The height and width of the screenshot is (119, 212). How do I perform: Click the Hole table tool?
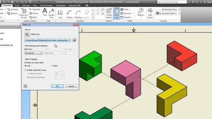pyautogui.click(x=125, y=10)
